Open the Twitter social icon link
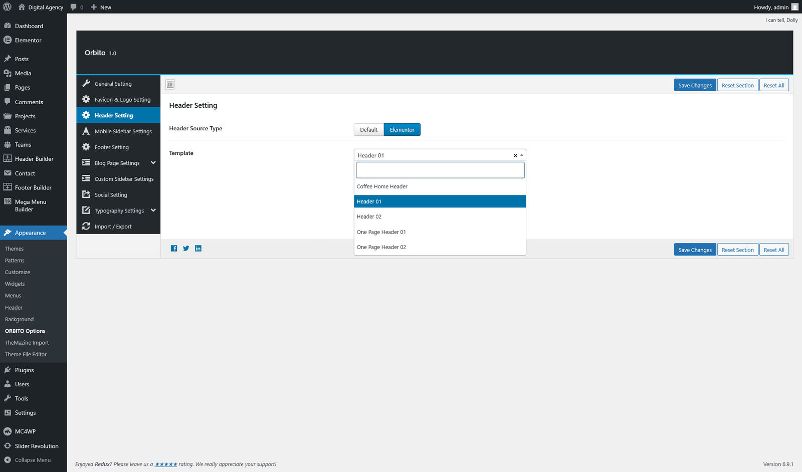 pyautogui.click(x=186, y=249)
